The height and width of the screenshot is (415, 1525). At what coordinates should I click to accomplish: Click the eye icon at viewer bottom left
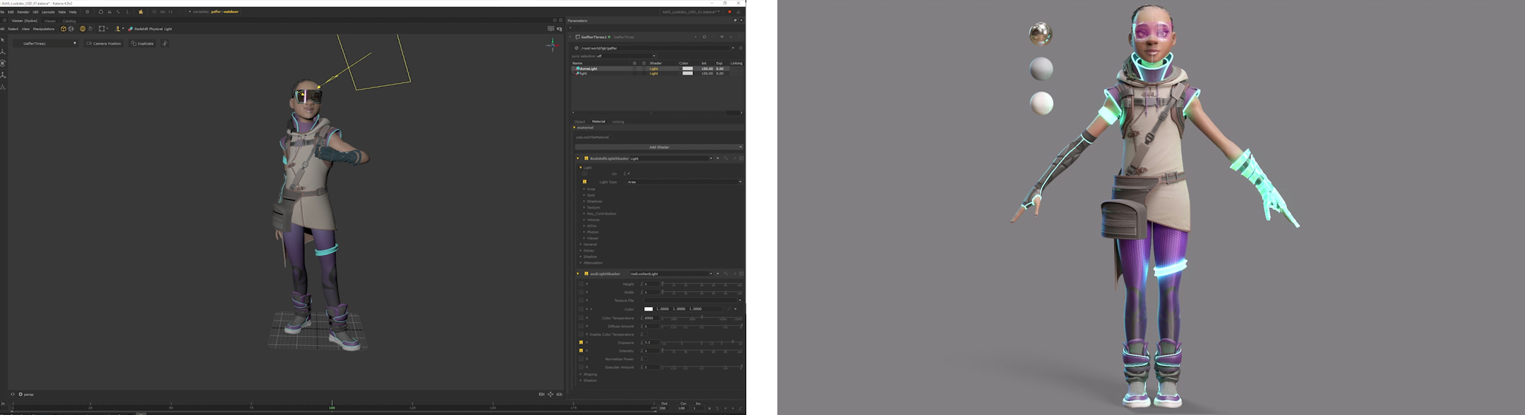tap(12, 395)
